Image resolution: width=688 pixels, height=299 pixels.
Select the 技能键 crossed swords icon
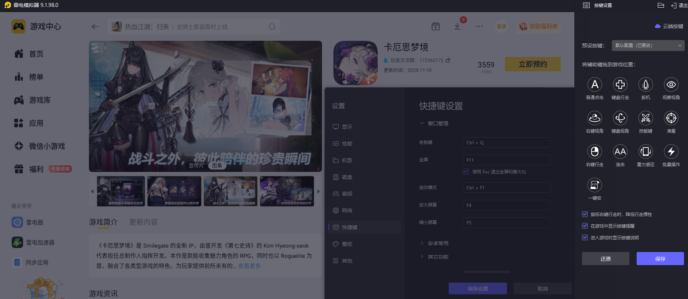[646, 118]
